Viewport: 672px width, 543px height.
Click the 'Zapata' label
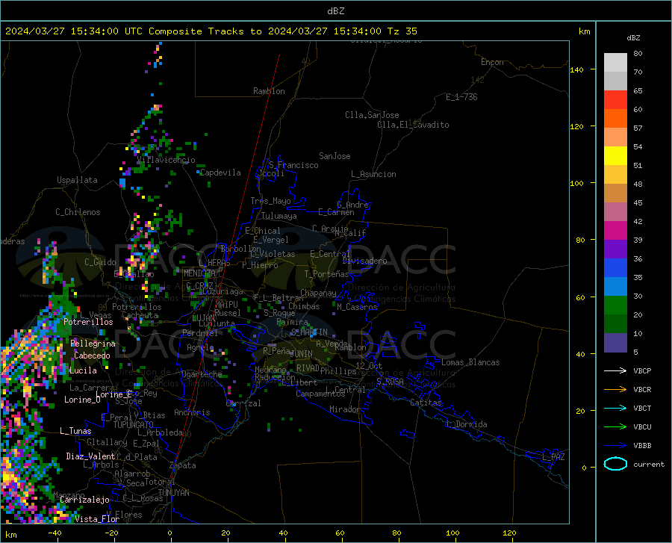(183, 465)
